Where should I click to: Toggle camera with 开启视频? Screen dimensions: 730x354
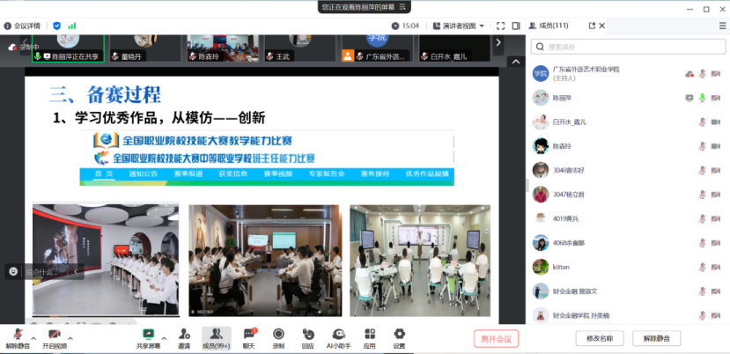(54, 336)
